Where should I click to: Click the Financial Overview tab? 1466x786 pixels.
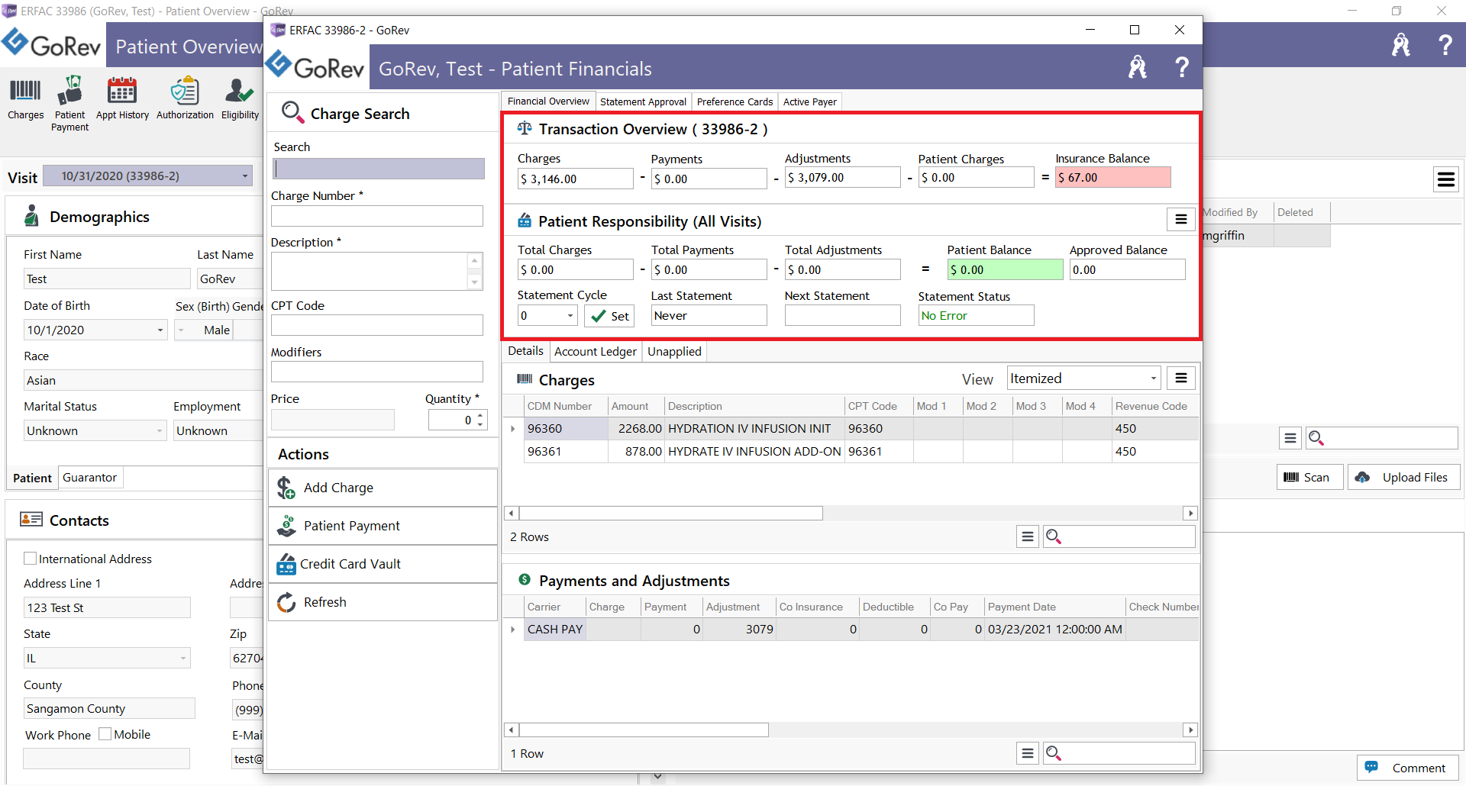pyautogui.click(x=548, y=101)
